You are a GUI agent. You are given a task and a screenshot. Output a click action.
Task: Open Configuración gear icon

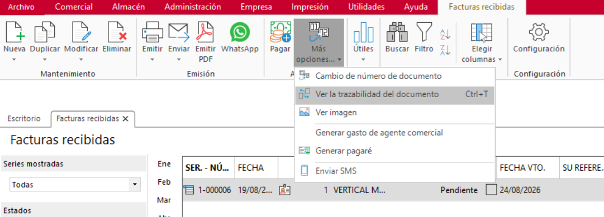[539, 32]
